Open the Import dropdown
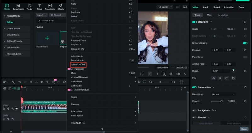The height and width of the screenshot is (133, 252). (42, 15)
